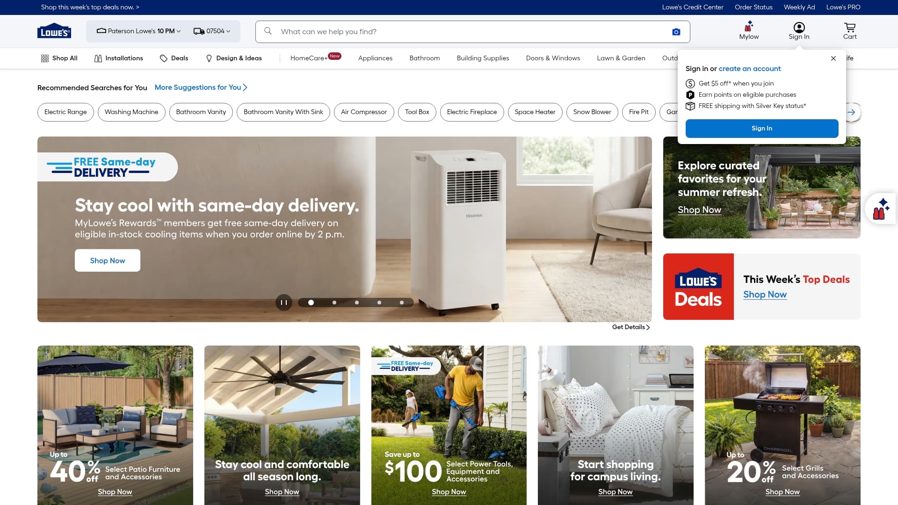Open Building Supplies category
The height and width of the screenshot is (505, 898).
tap(483, 58)
